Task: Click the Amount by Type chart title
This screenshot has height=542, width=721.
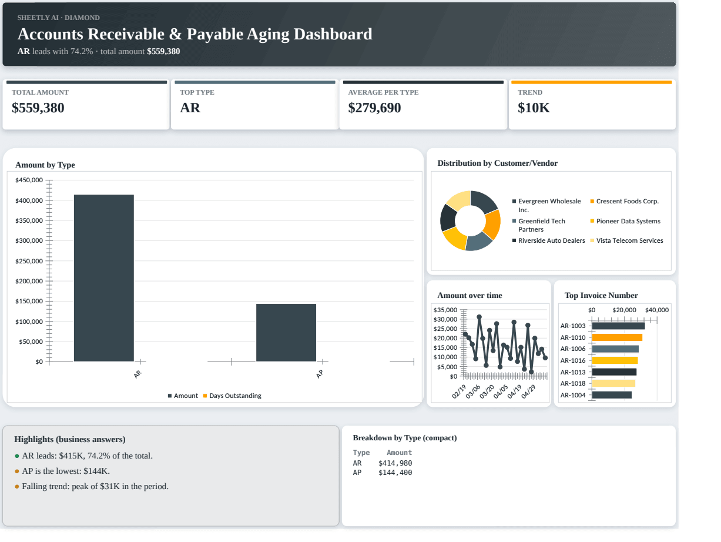Action: (x=45, y=165)
